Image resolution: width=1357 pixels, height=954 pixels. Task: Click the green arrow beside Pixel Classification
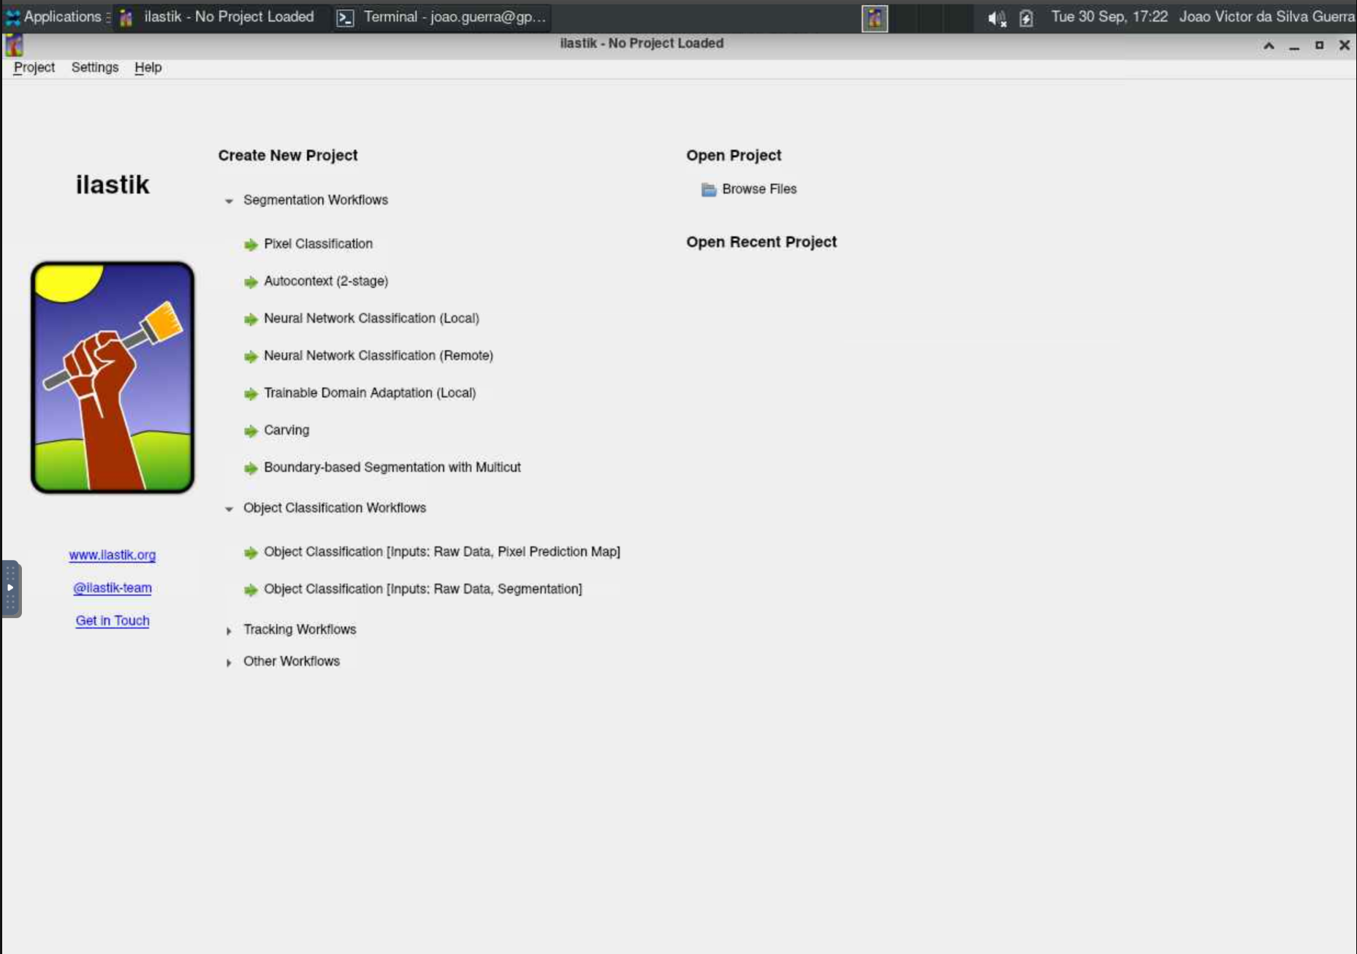point(251,245)
